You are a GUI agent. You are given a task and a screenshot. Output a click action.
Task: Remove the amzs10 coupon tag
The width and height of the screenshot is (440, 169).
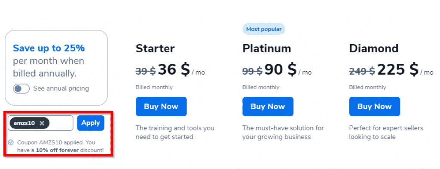point(42,123)
